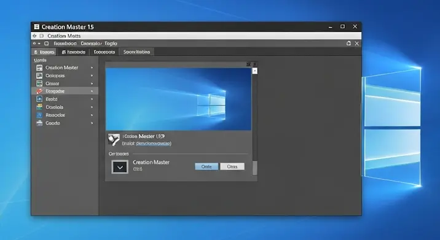Click the icon of the "Ooiopets" sidebar row
Image resolution: width=440 pixels, height=240 pixels.
pyautogui.click(x=39, y=75)
